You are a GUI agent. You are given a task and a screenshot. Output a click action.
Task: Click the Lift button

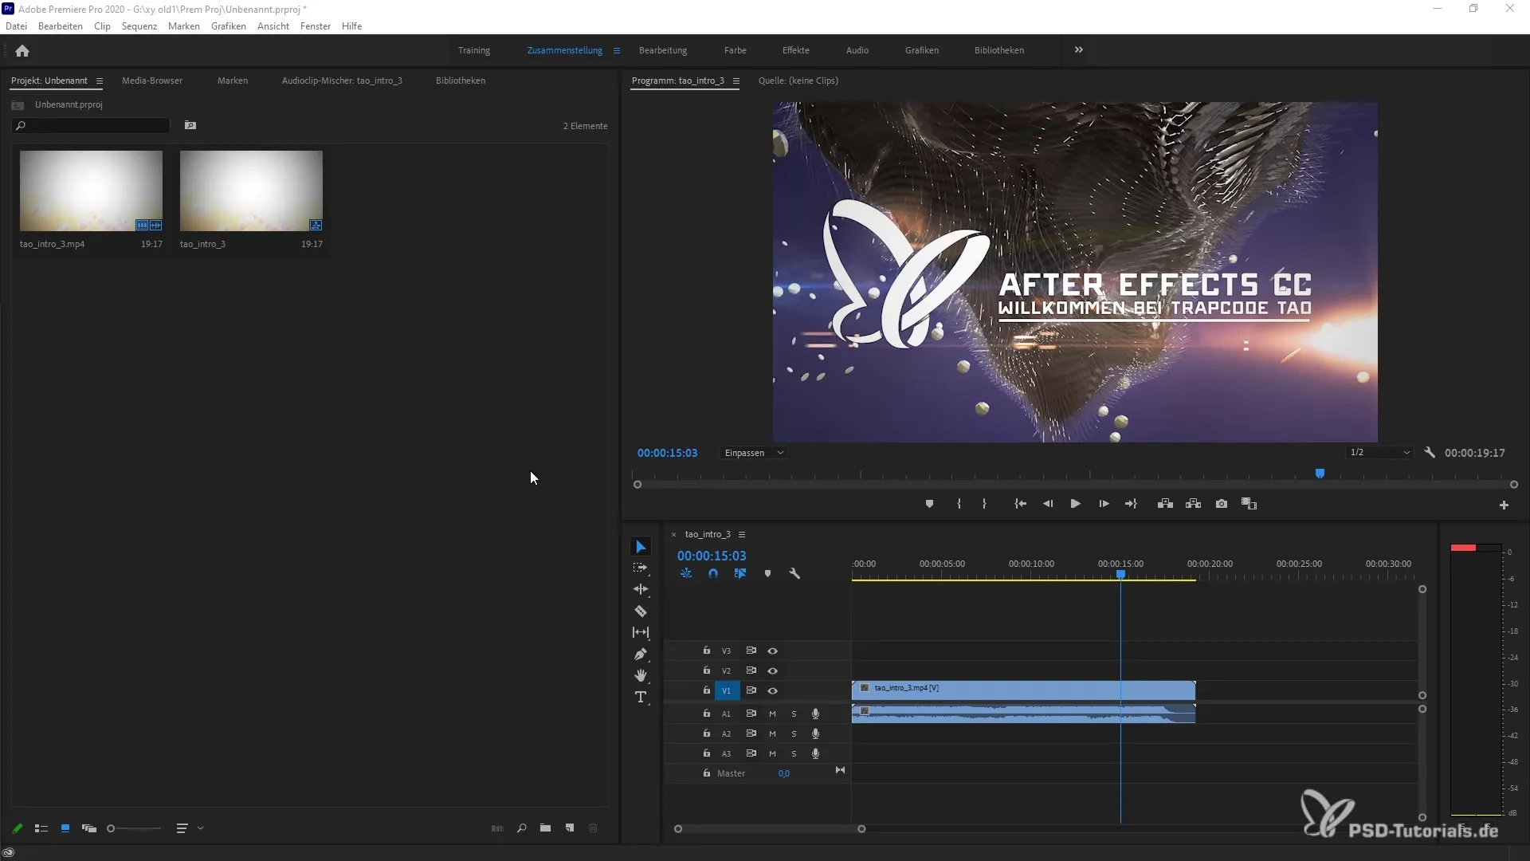[x=1165, y=504]
